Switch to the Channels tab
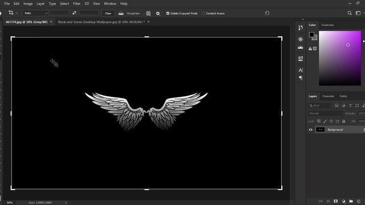This screenshot has width=365, height=205. click(328, 96)
